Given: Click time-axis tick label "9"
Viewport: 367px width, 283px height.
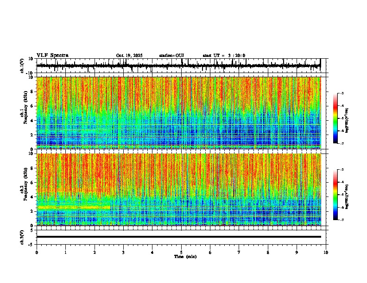Looking at the screenshot, I should pyautogui.click(x=297, y=252).
